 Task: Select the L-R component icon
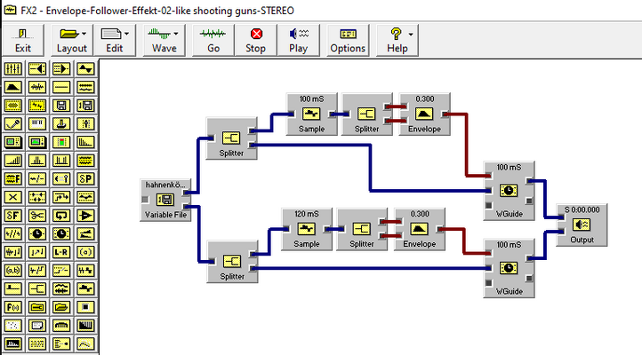[x=61, y=252]
